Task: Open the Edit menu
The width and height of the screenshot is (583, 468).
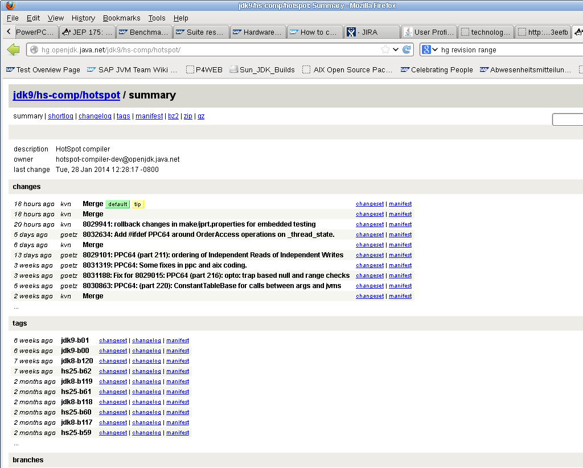Action: [33, 18]
